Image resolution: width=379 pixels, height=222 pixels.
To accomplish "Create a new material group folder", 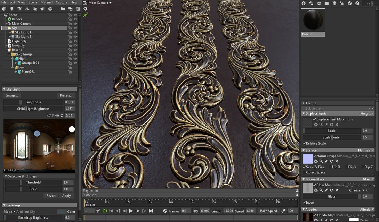I will 326,3.
